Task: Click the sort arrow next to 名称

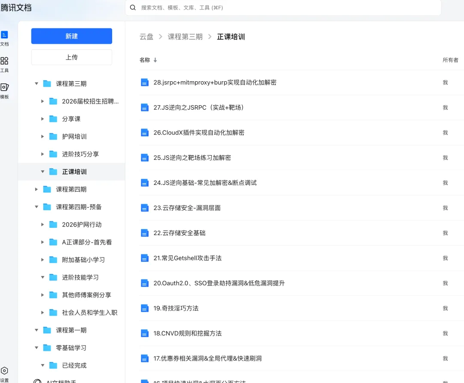Action: coord(155,60)
